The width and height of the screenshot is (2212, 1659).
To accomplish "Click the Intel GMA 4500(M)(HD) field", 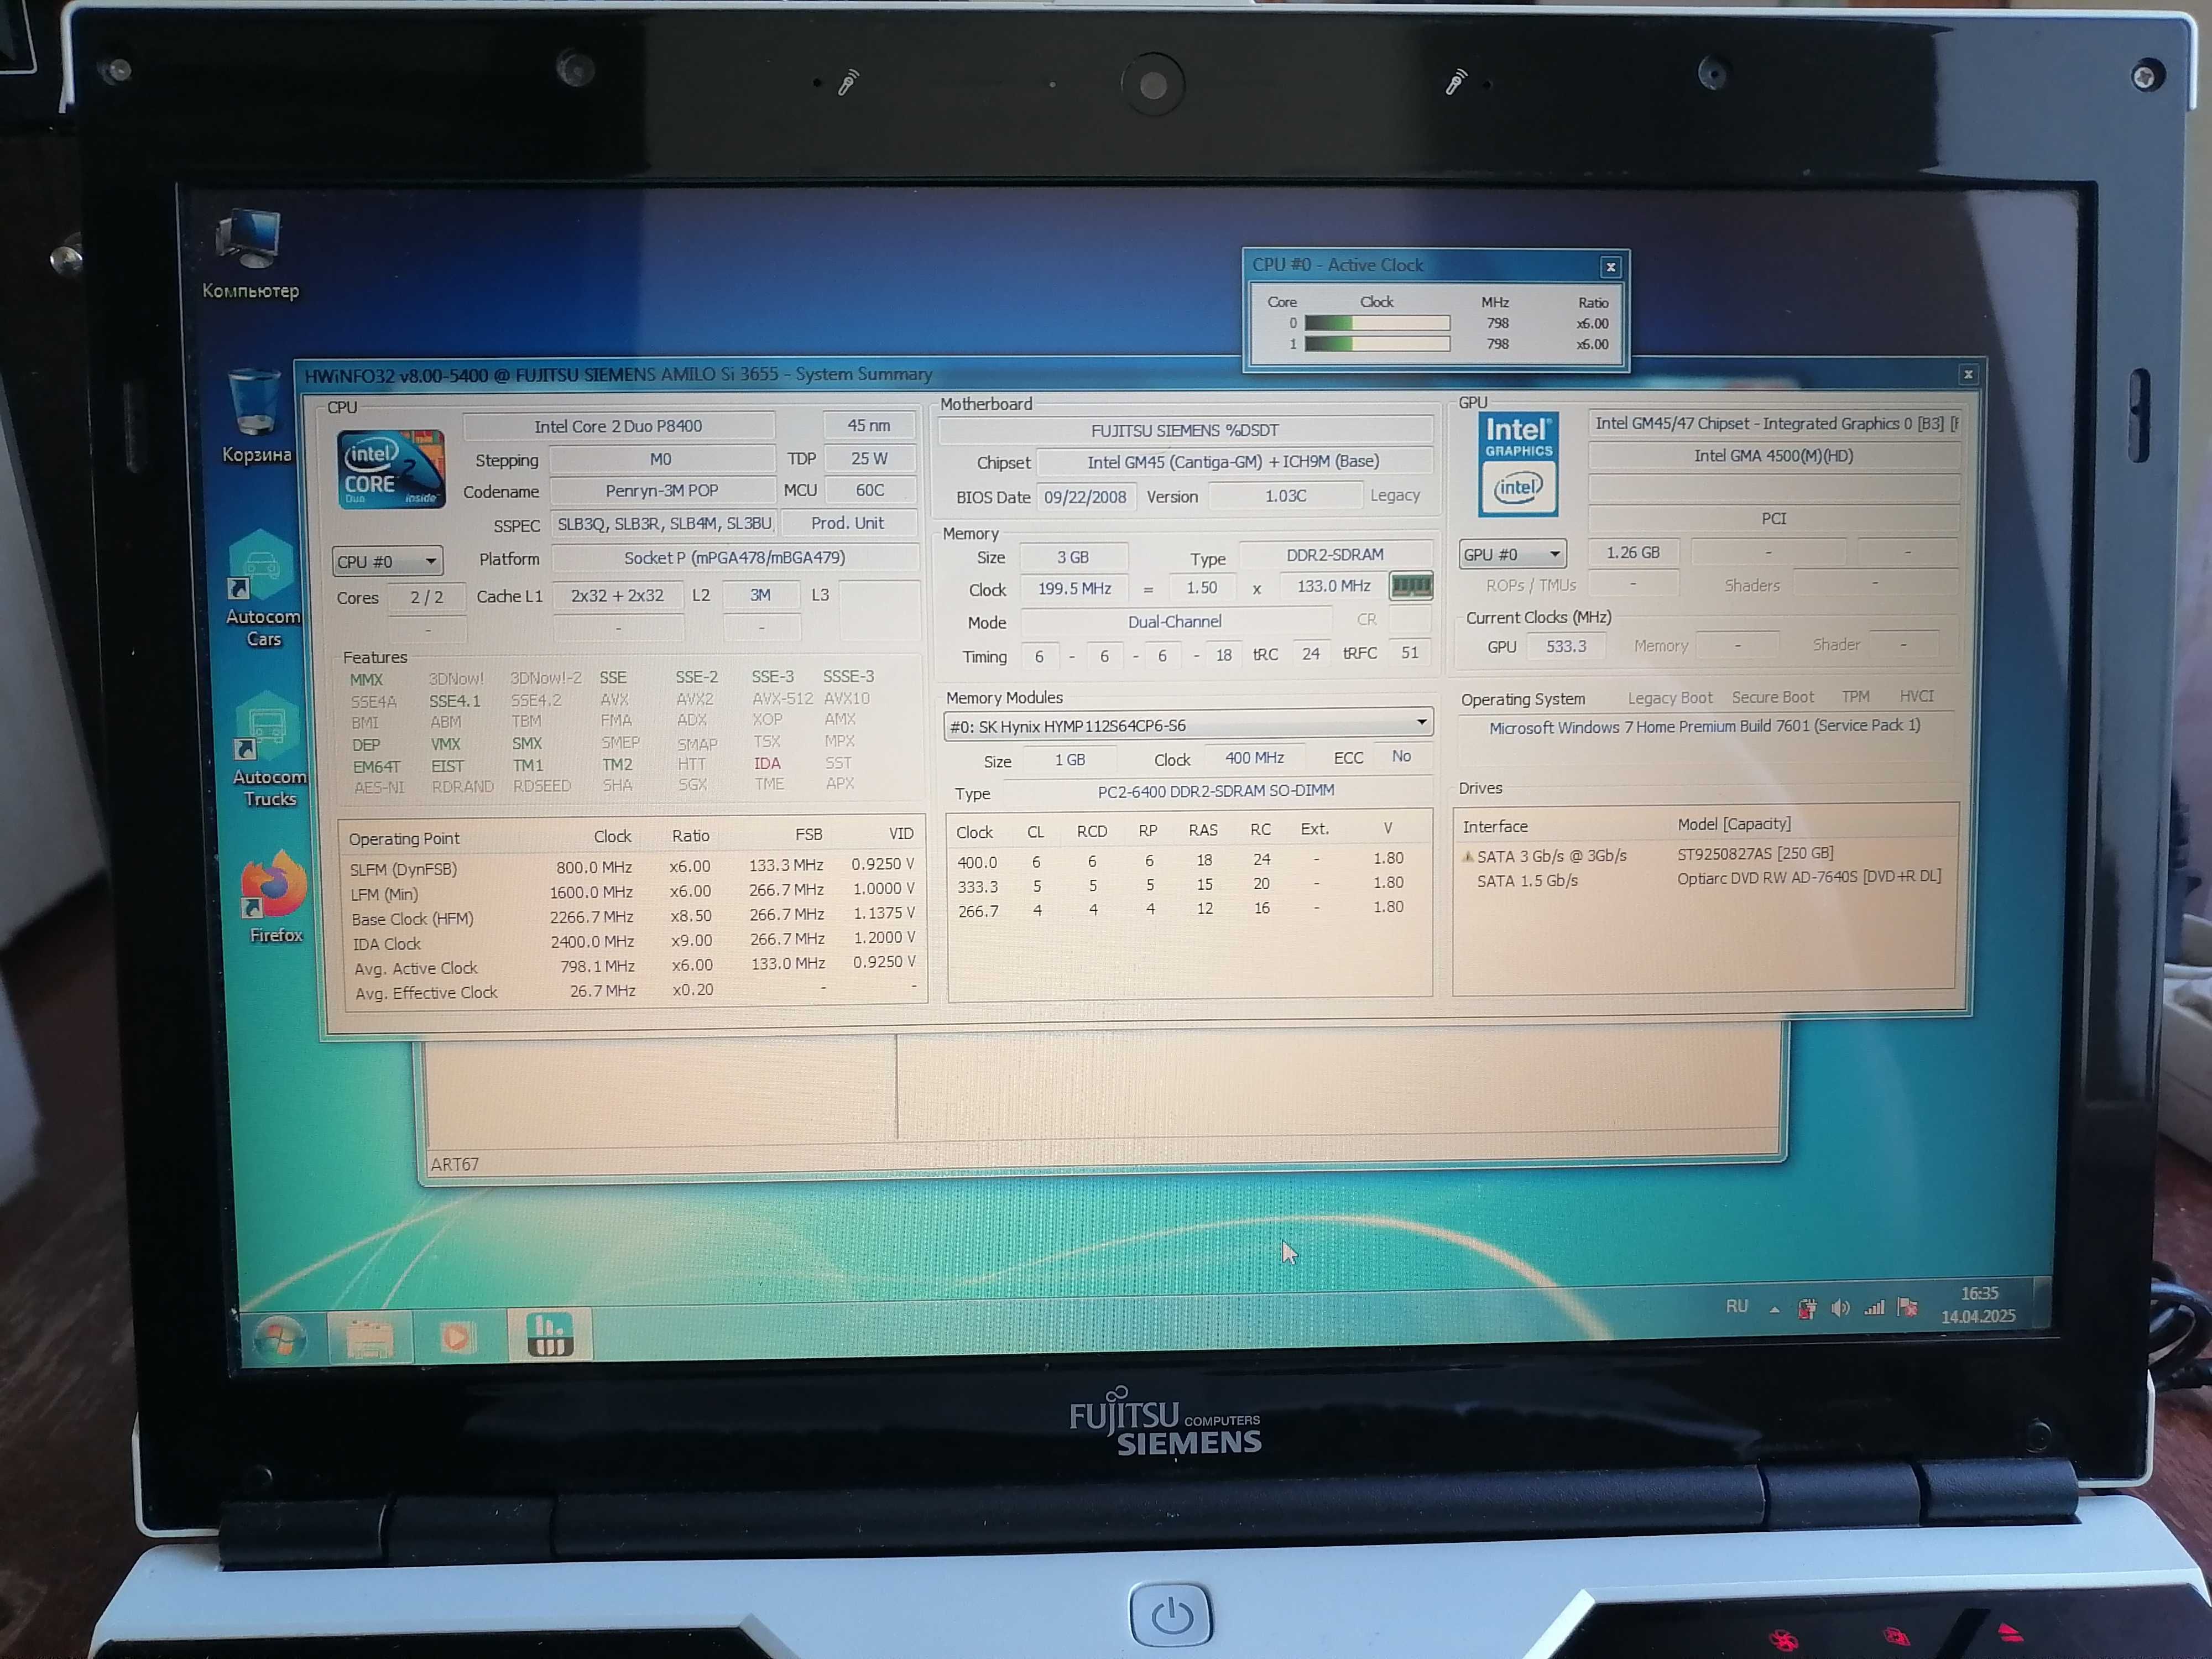I will pos(1773,456).
